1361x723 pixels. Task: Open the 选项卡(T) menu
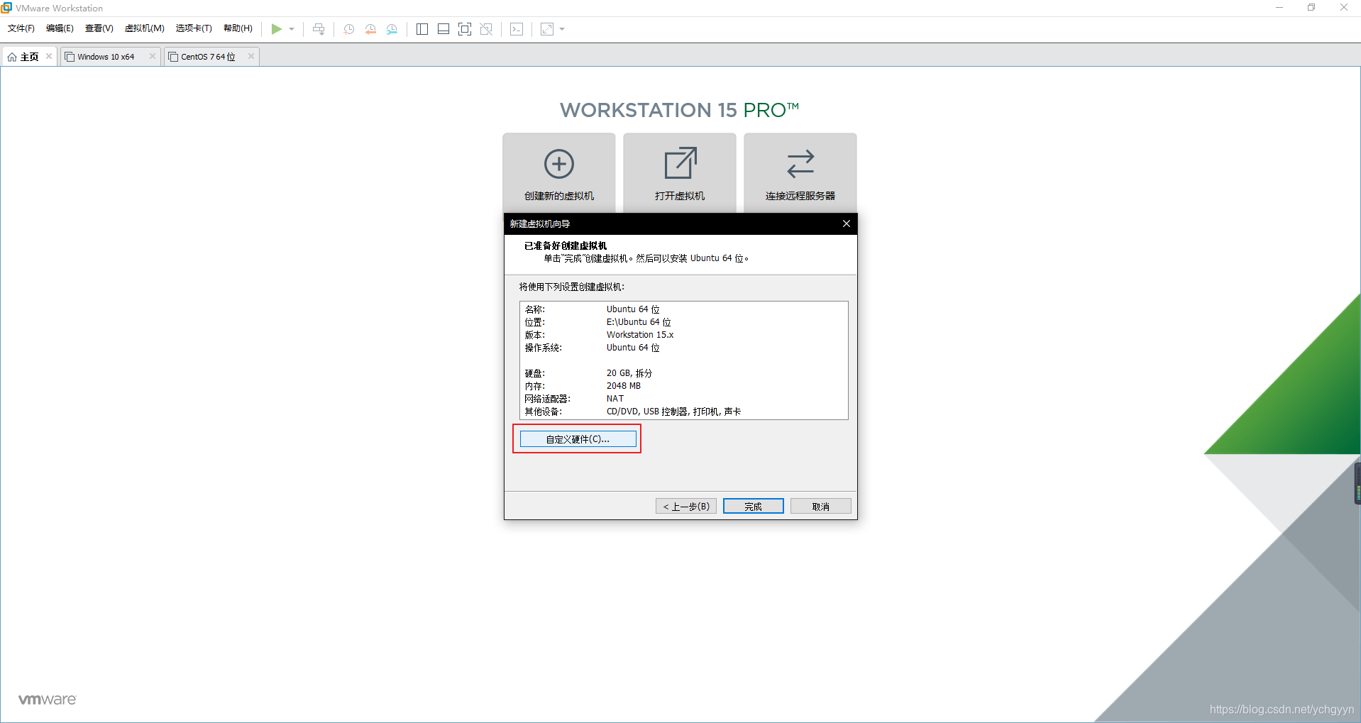tap(194, 28)
